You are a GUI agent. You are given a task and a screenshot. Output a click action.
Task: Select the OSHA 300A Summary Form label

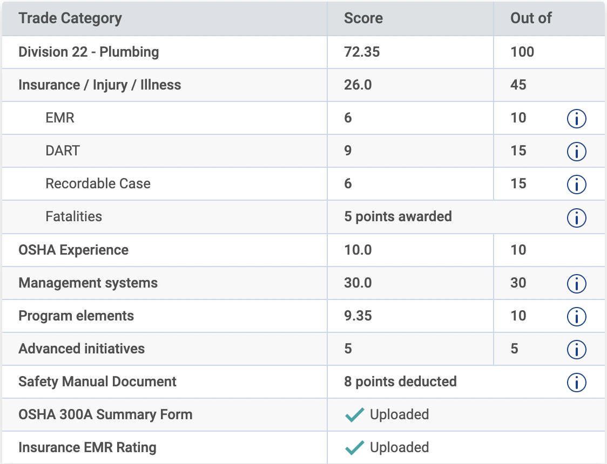(105, 414)
